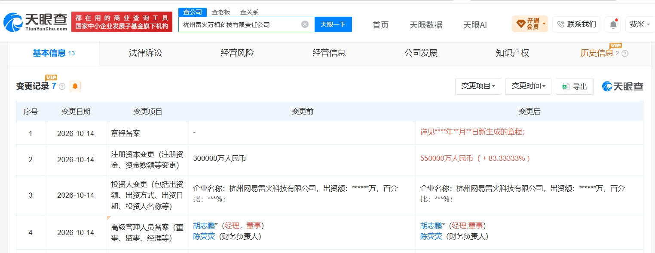This screenshot has width=655, height=253.
Task: Export change records with 导出
Action: 575,87
